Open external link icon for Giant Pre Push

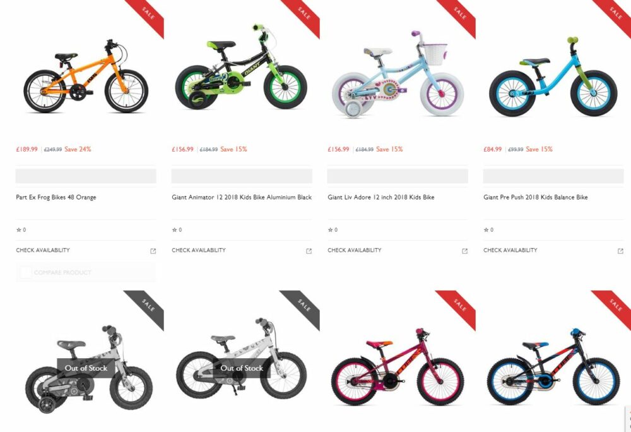click(620, 251)
